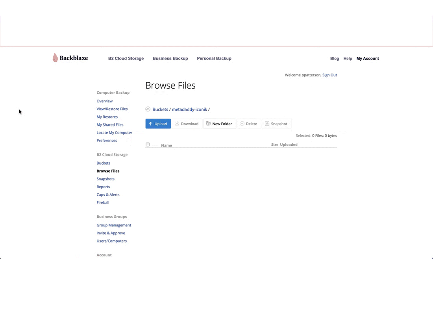Open Group Management sidebar link
Screen dimensions: 433x319
click(x=114, y=225)
